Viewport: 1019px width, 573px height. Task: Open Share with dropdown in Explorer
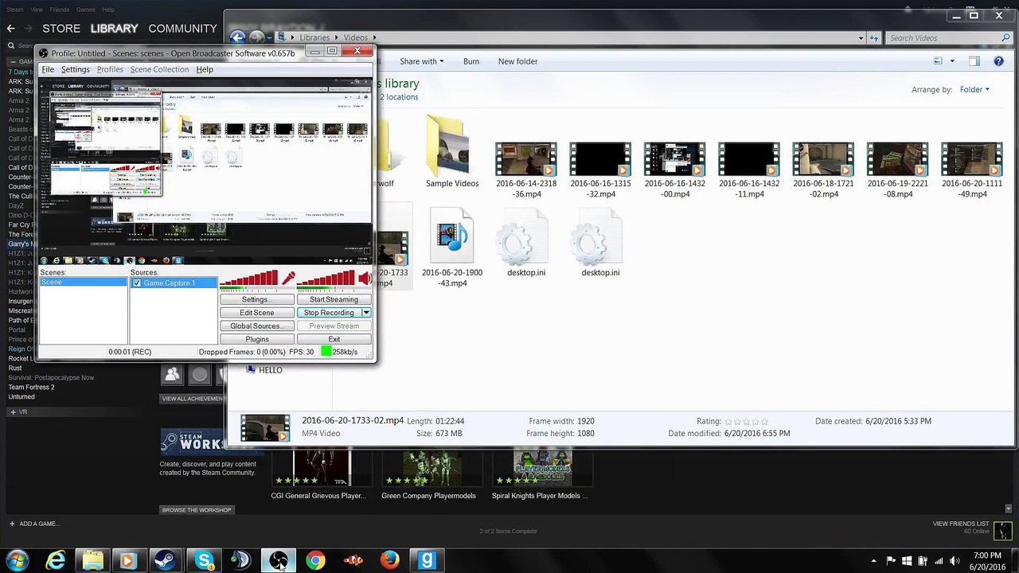pyautogui.click(x=421, y=61)
